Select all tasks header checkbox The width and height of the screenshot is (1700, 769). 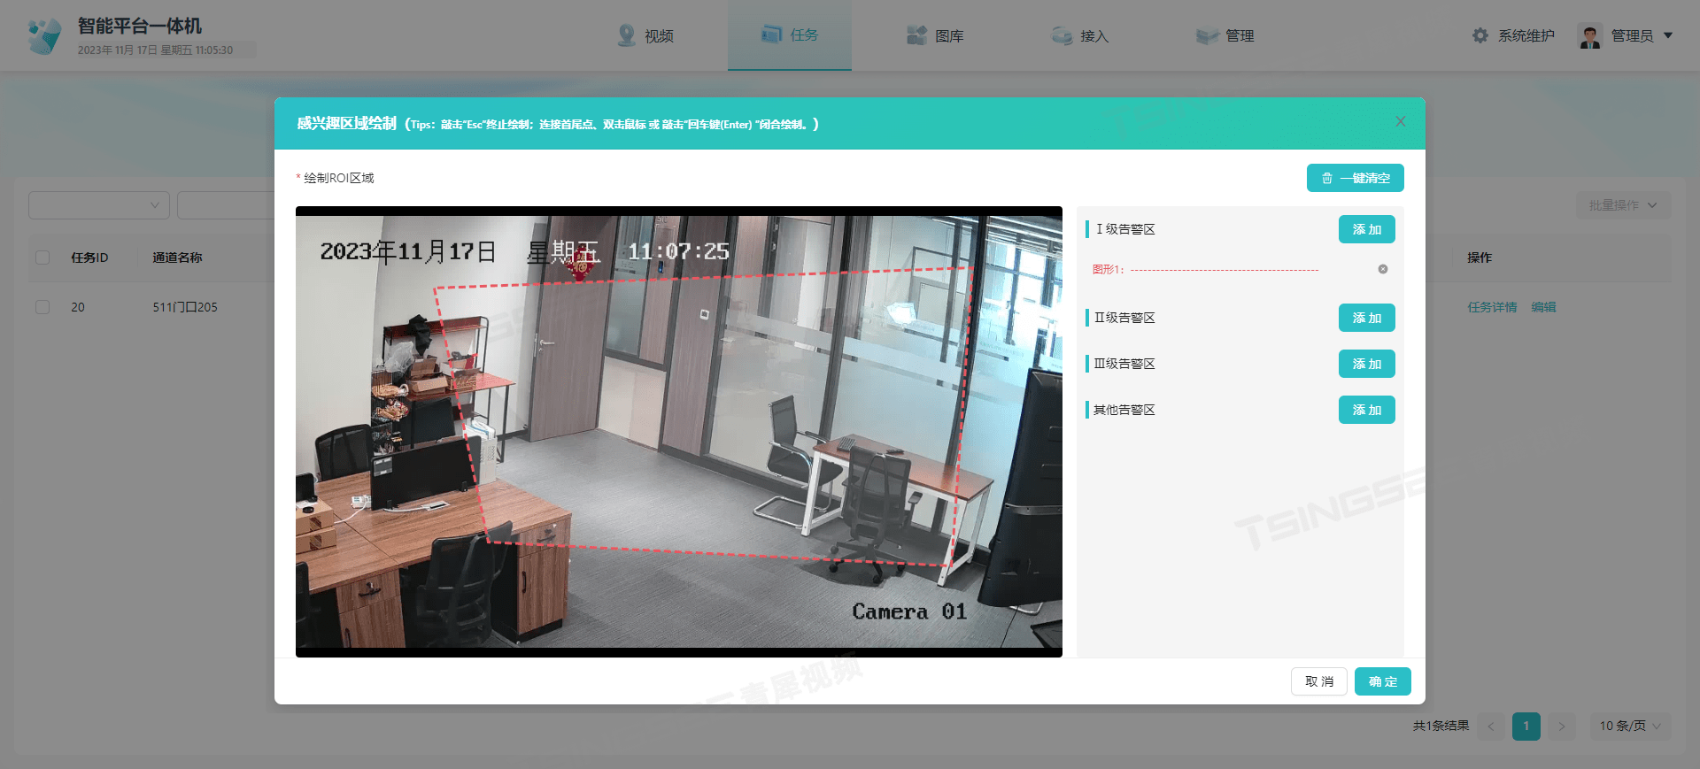(x=42, y=258)
